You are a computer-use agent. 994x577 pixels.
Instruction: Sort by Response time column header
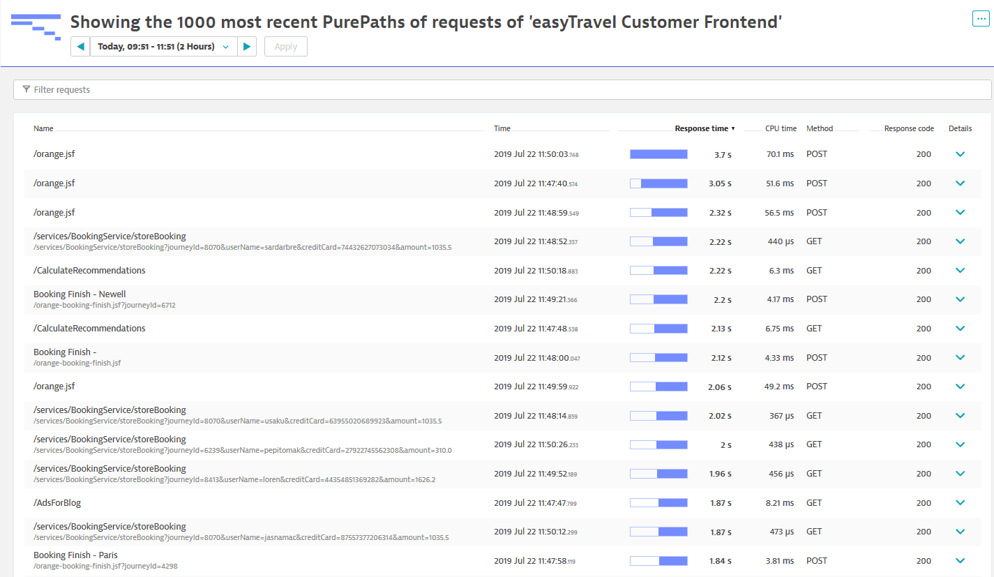tap(705, 128)
